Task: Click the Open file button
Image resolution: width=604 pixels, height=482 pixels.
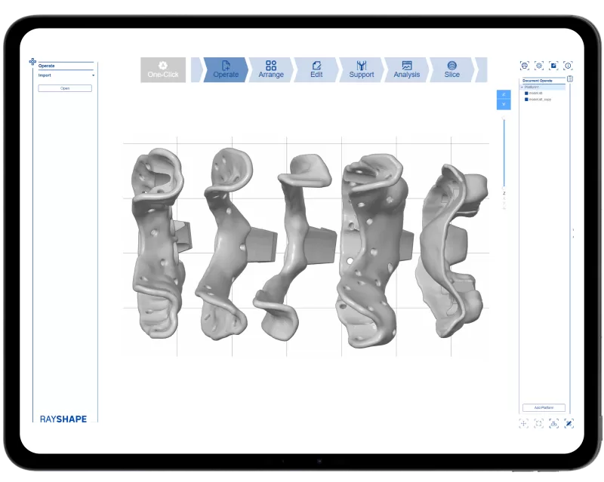Action: tap(65, 88)
